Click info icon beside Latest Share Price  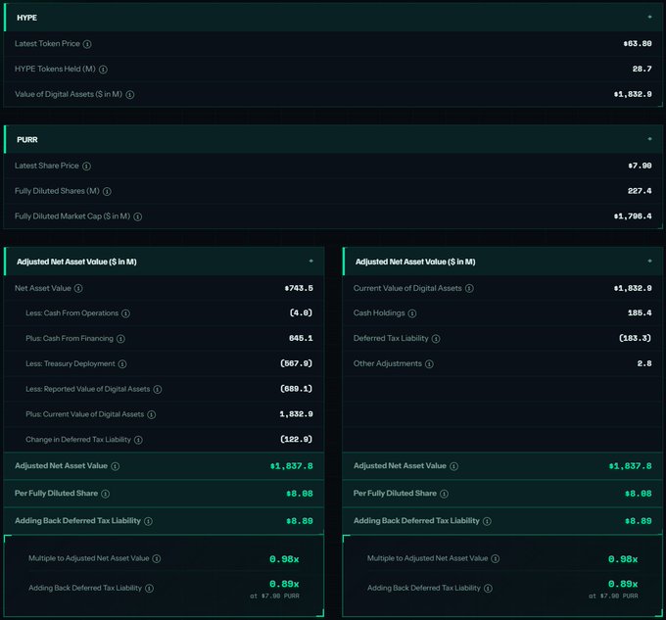click(86, 167)
